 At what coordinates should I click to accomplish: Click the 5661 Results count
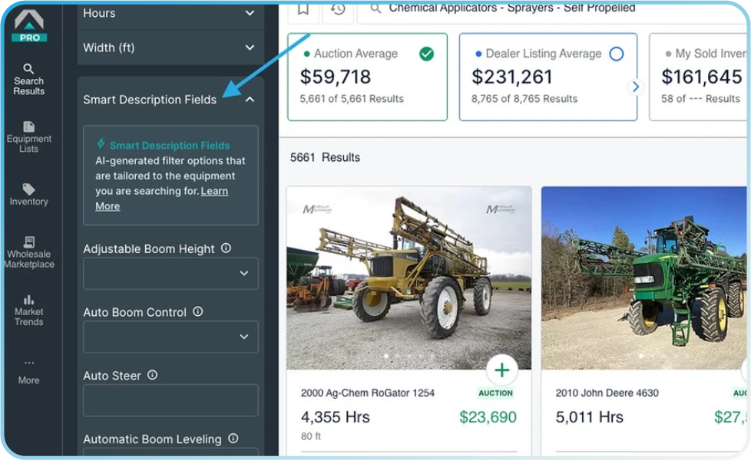325,157
